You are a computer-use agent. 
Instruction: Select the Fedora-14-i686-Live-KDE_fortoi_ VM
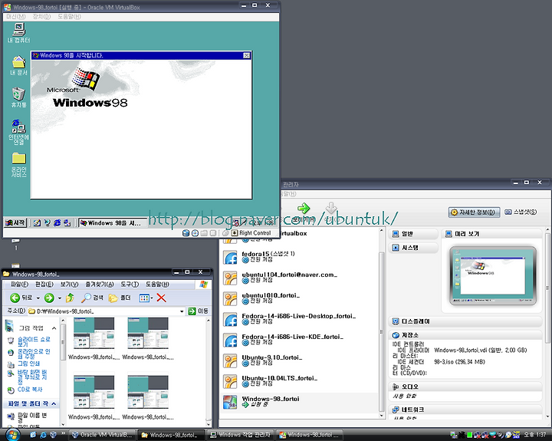[x=300, y=340]
